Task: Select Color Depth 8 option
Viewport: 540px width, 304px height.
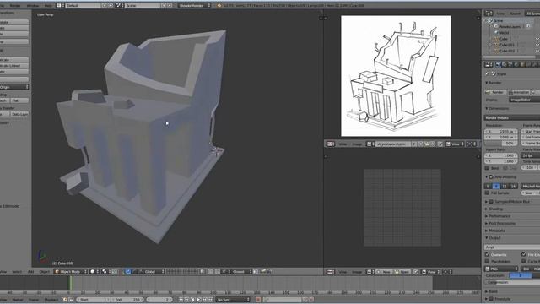Action: tap(521, 275)
